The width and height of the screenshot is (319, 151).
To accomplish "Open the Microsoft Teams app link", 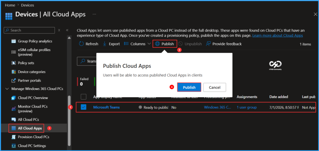I will tap(107, 107).
